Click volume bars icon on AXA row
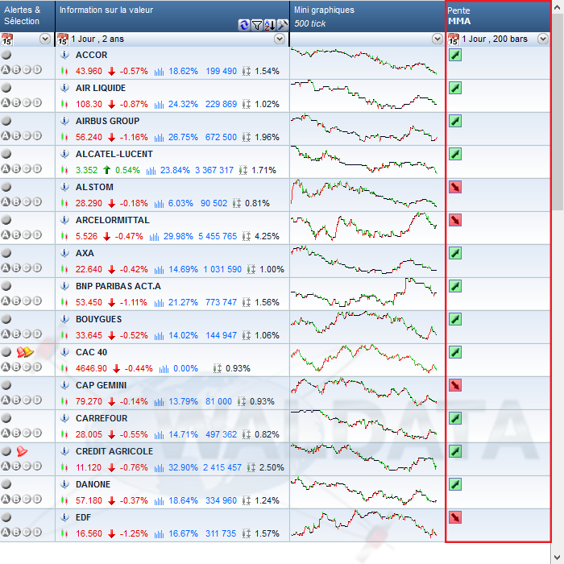This screenshot has width=564, height=564. coord(159,269)
